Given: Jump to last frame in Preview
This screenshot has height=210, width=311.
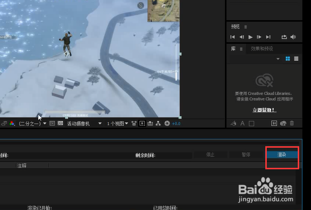Looking at the screenshot, I should 268,37.
